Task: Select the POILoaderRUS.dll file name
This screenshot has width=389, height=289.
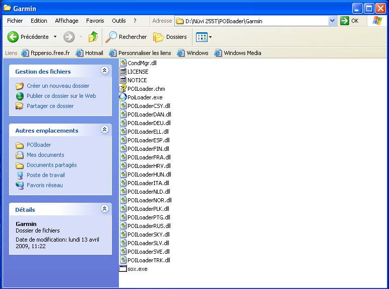Action: (x=149, y=225)
